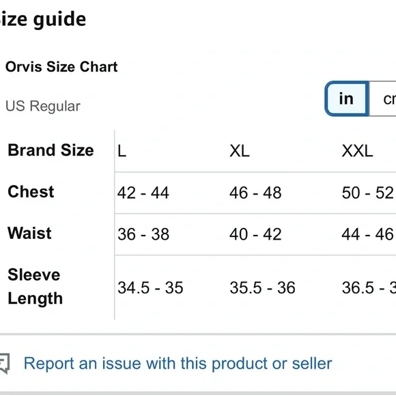The width and height of the screenshot is (396, 396).
Task: Click the Waist row header
Action: pos(29,233)
